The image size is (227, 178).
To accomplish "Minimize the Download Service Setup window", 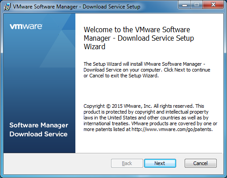I will pos(185,5).
